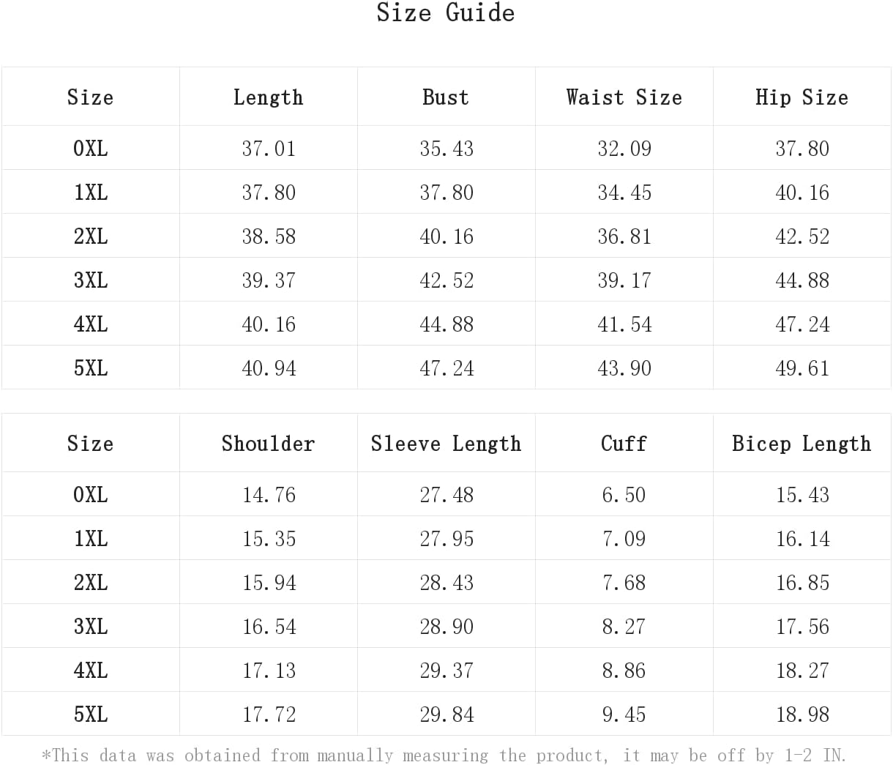This screenshot has width=893, height=765.
Task: Click the 4XL shoulder value 17.13
Action: (269, 671)
